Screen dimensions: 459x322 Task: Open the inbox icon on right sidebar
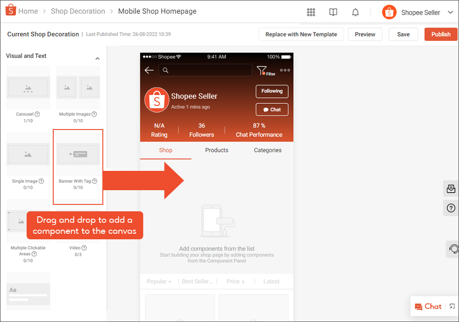coord(451,189)
